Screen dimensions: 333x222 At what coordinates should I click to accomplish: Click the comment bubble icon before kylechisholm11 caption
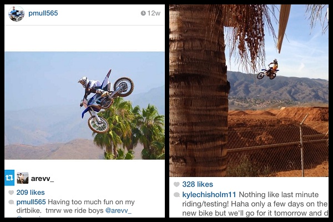click(176, 195)
